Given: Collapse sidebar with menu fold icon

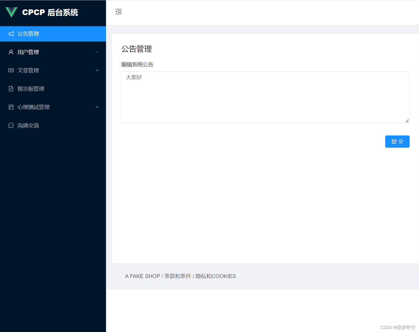Looking at the screenshot, I should (x=118, y=12).
